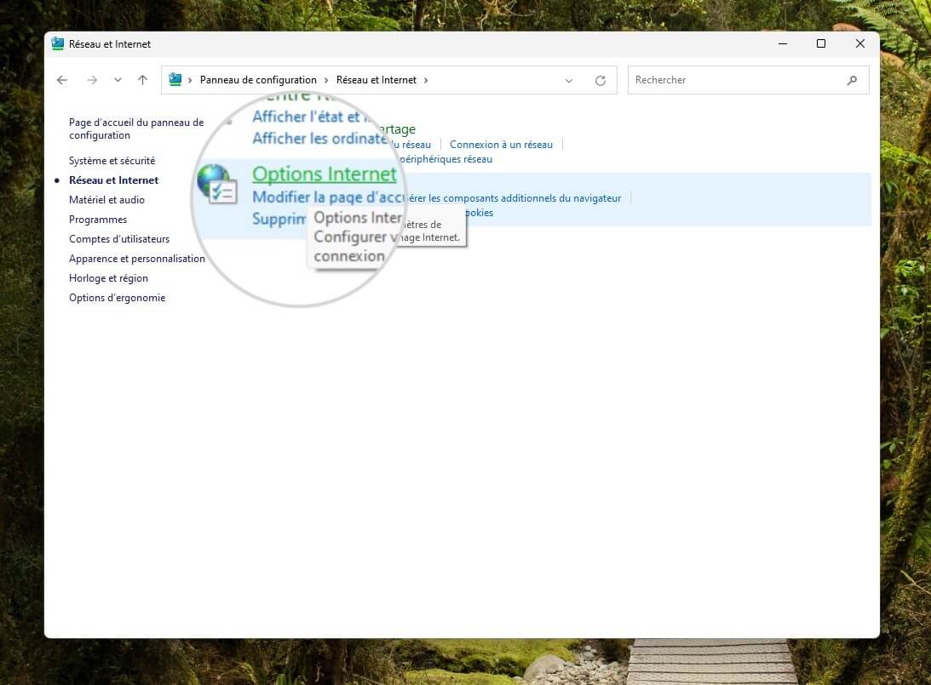Screen dimensions: 931x685
Task: Expand chevron after Réseau et Internet breadcrumb
Action: (x=426, y=80)
